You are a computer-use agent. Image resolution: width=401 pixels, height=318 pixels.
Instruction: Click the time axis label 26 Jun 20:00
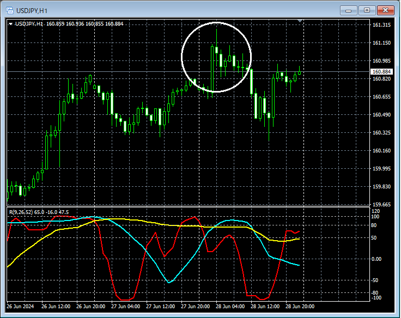coord(90,306)
